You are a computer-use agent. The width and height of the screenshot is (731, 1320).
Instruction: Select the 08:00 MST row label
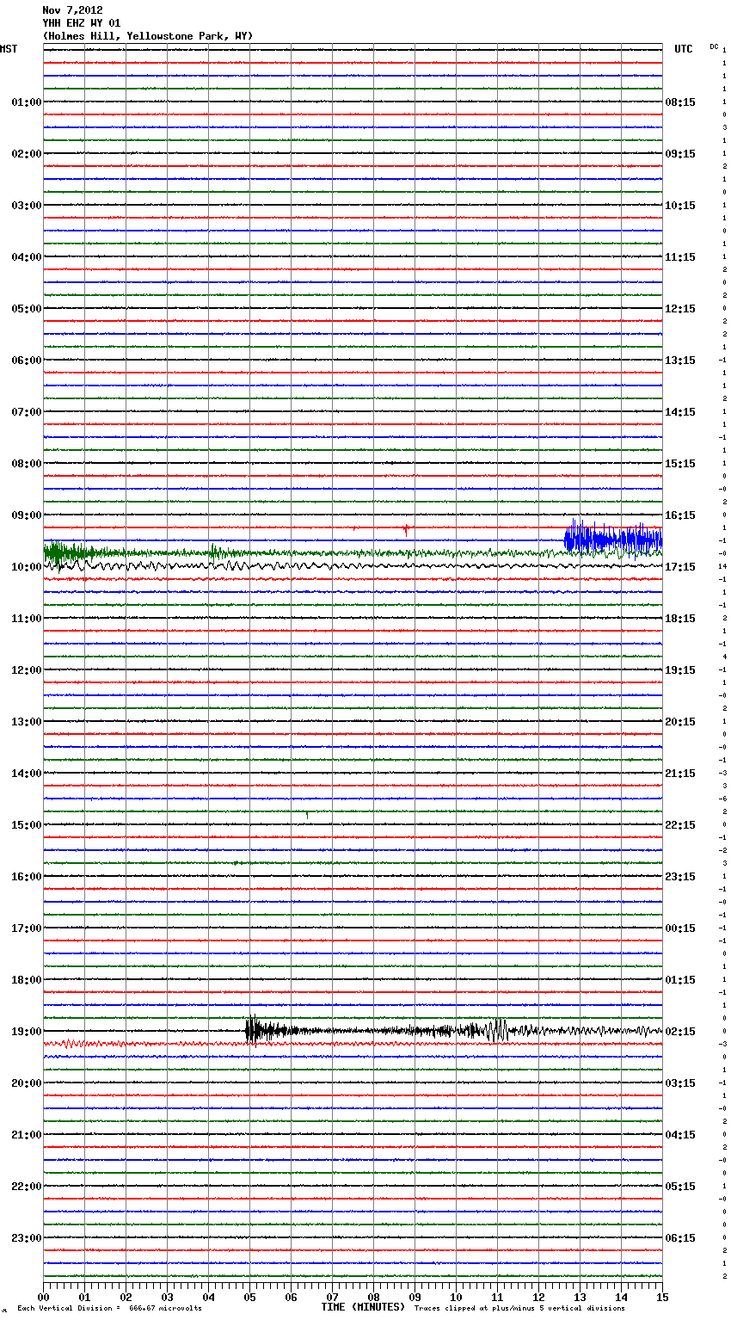[x=27, y=464]
